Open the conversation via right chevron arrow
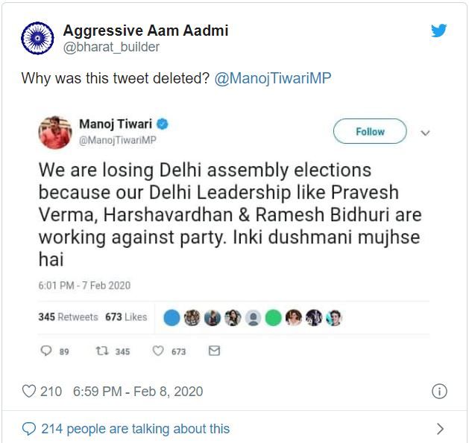This screenshot has width=469, height=443. (x=440, y=428)
